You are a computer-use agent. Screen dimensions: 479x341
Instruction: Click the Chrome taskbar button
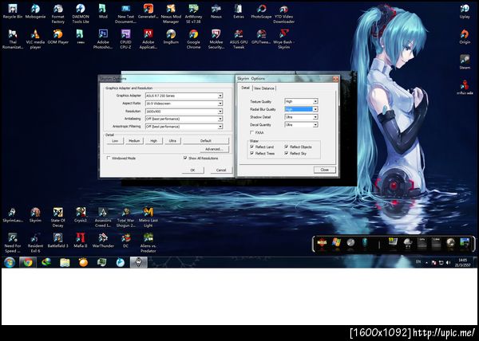[x=28, y=262]
